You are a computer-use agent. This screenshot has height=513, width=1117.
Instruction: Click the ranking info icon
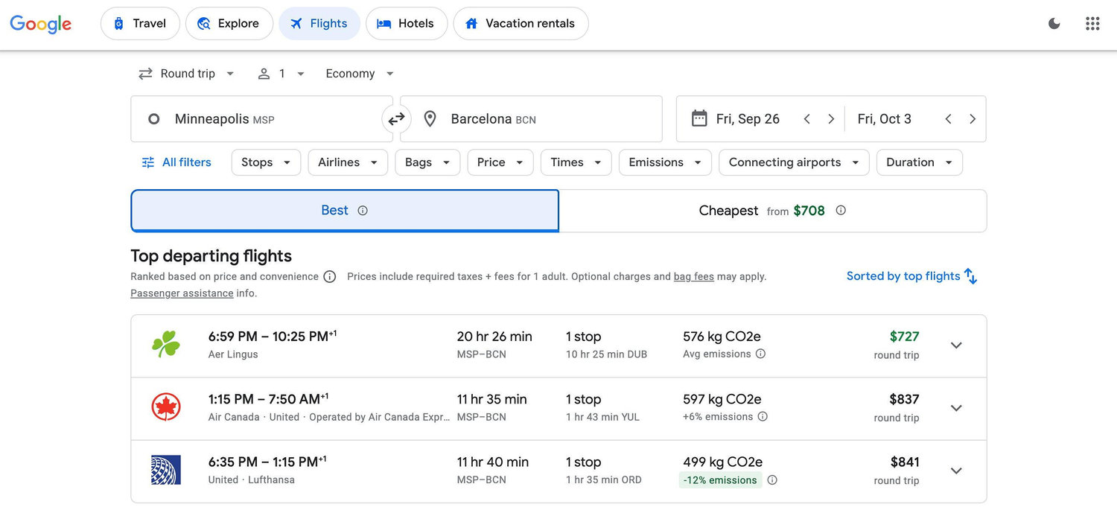click(x=330, y=277)
